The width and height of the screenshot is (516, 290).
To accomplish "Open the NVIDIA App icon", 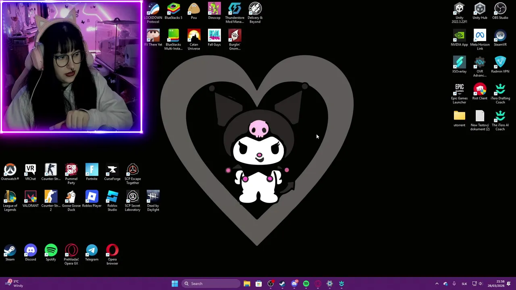I will tap(460, 38).
